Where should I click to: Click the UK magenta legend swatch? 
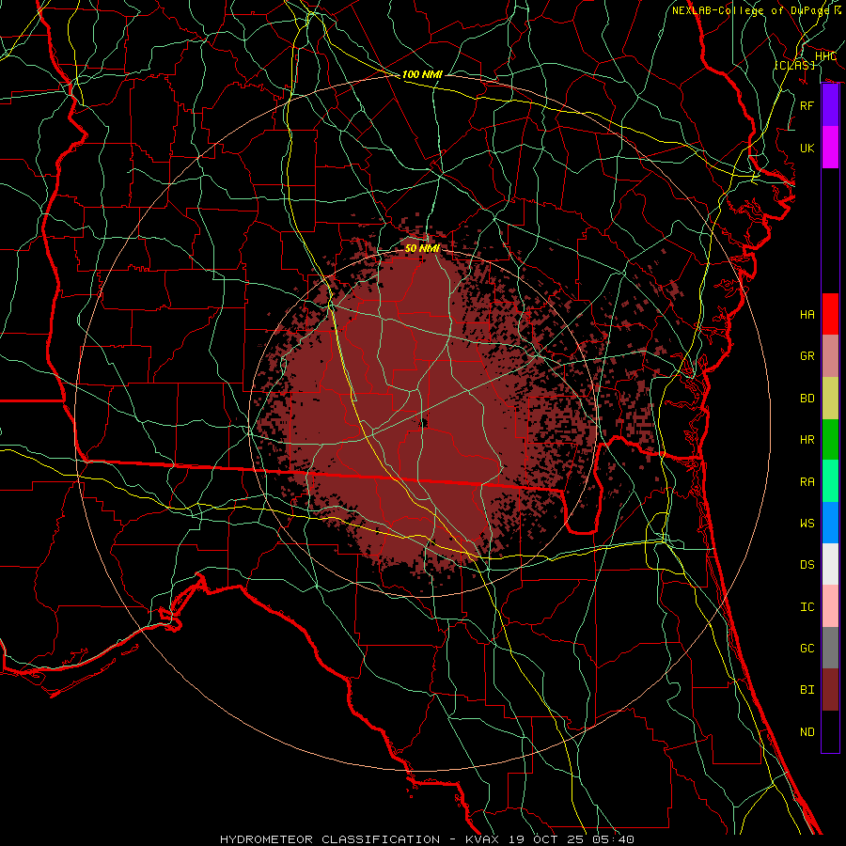830,148
